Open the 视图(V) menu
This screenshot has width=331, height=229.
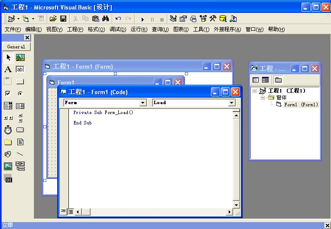54,29
